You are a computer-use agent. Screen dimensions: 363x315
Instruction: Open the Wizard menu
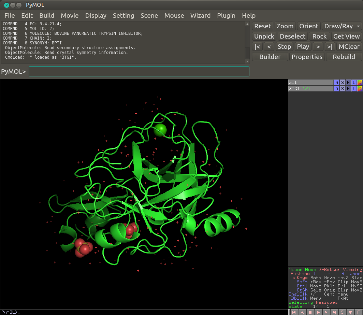tap(201, 15)
